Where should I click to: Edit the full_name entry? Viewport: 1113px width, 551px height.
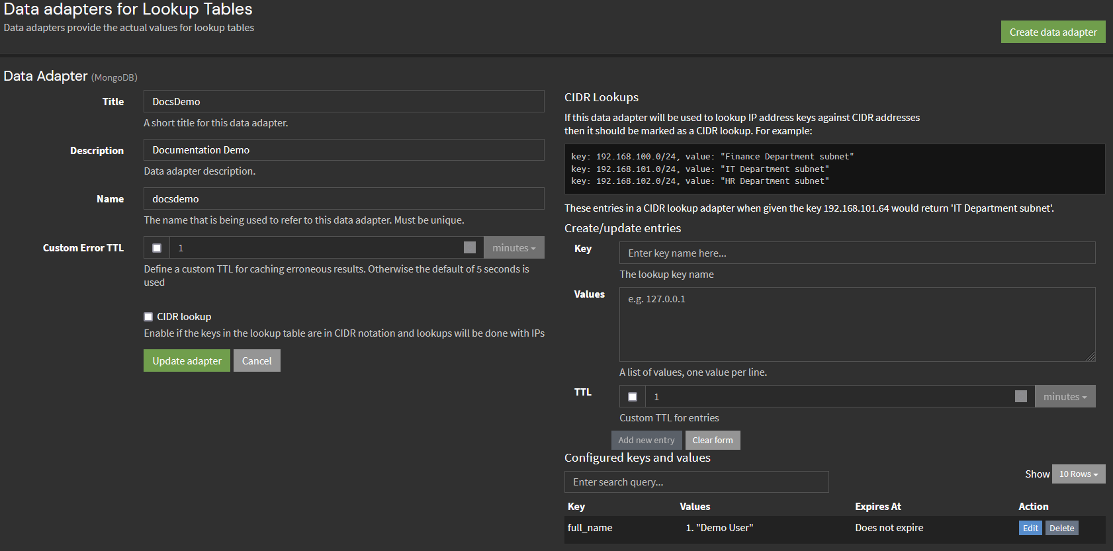click(1030, 528)
